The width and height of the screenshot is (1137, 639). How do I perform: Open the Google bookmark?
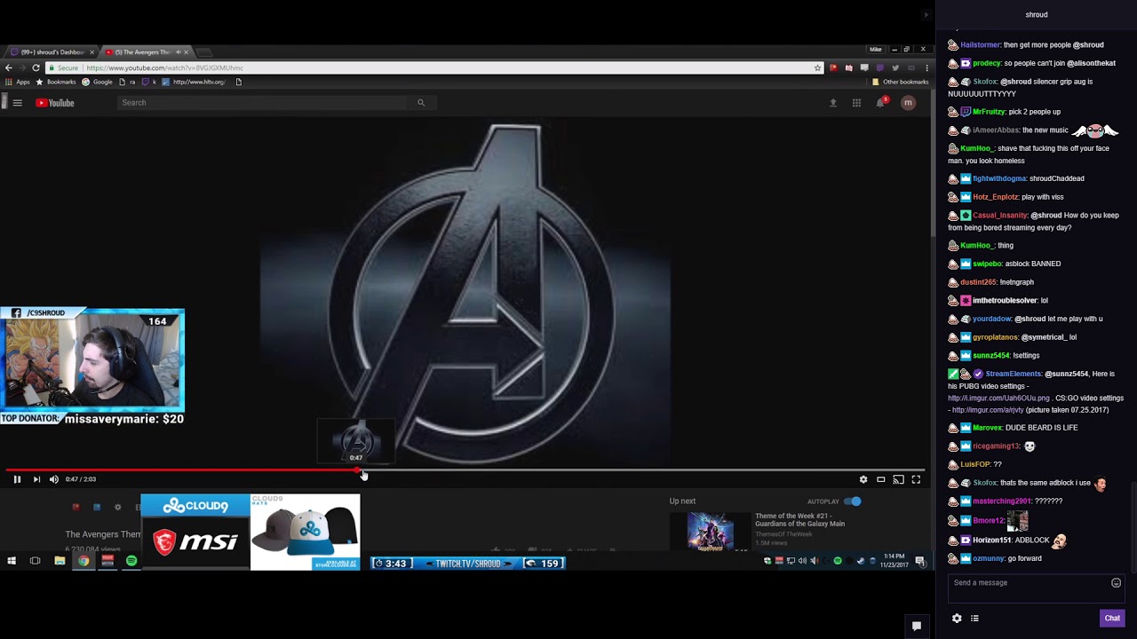tap(97, 82)
